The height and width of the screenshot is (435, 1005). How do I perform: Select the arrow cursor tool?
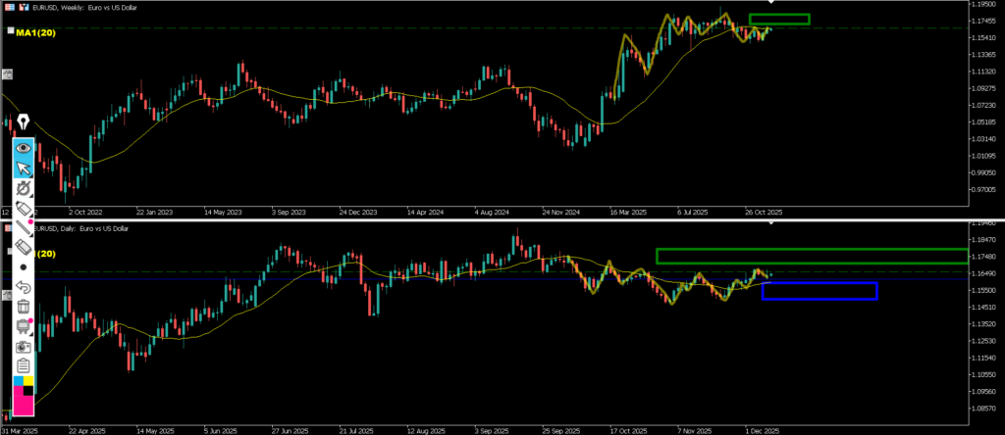pos(23,169)
